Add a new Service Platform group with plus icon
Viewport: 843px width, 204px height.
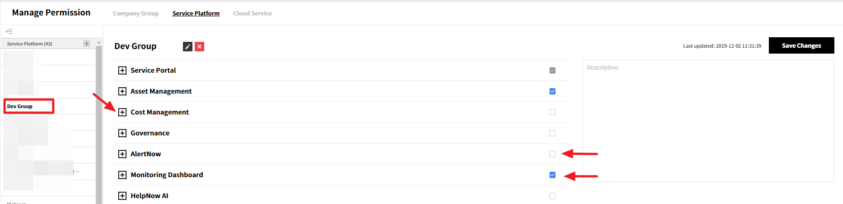pos(86,44)
